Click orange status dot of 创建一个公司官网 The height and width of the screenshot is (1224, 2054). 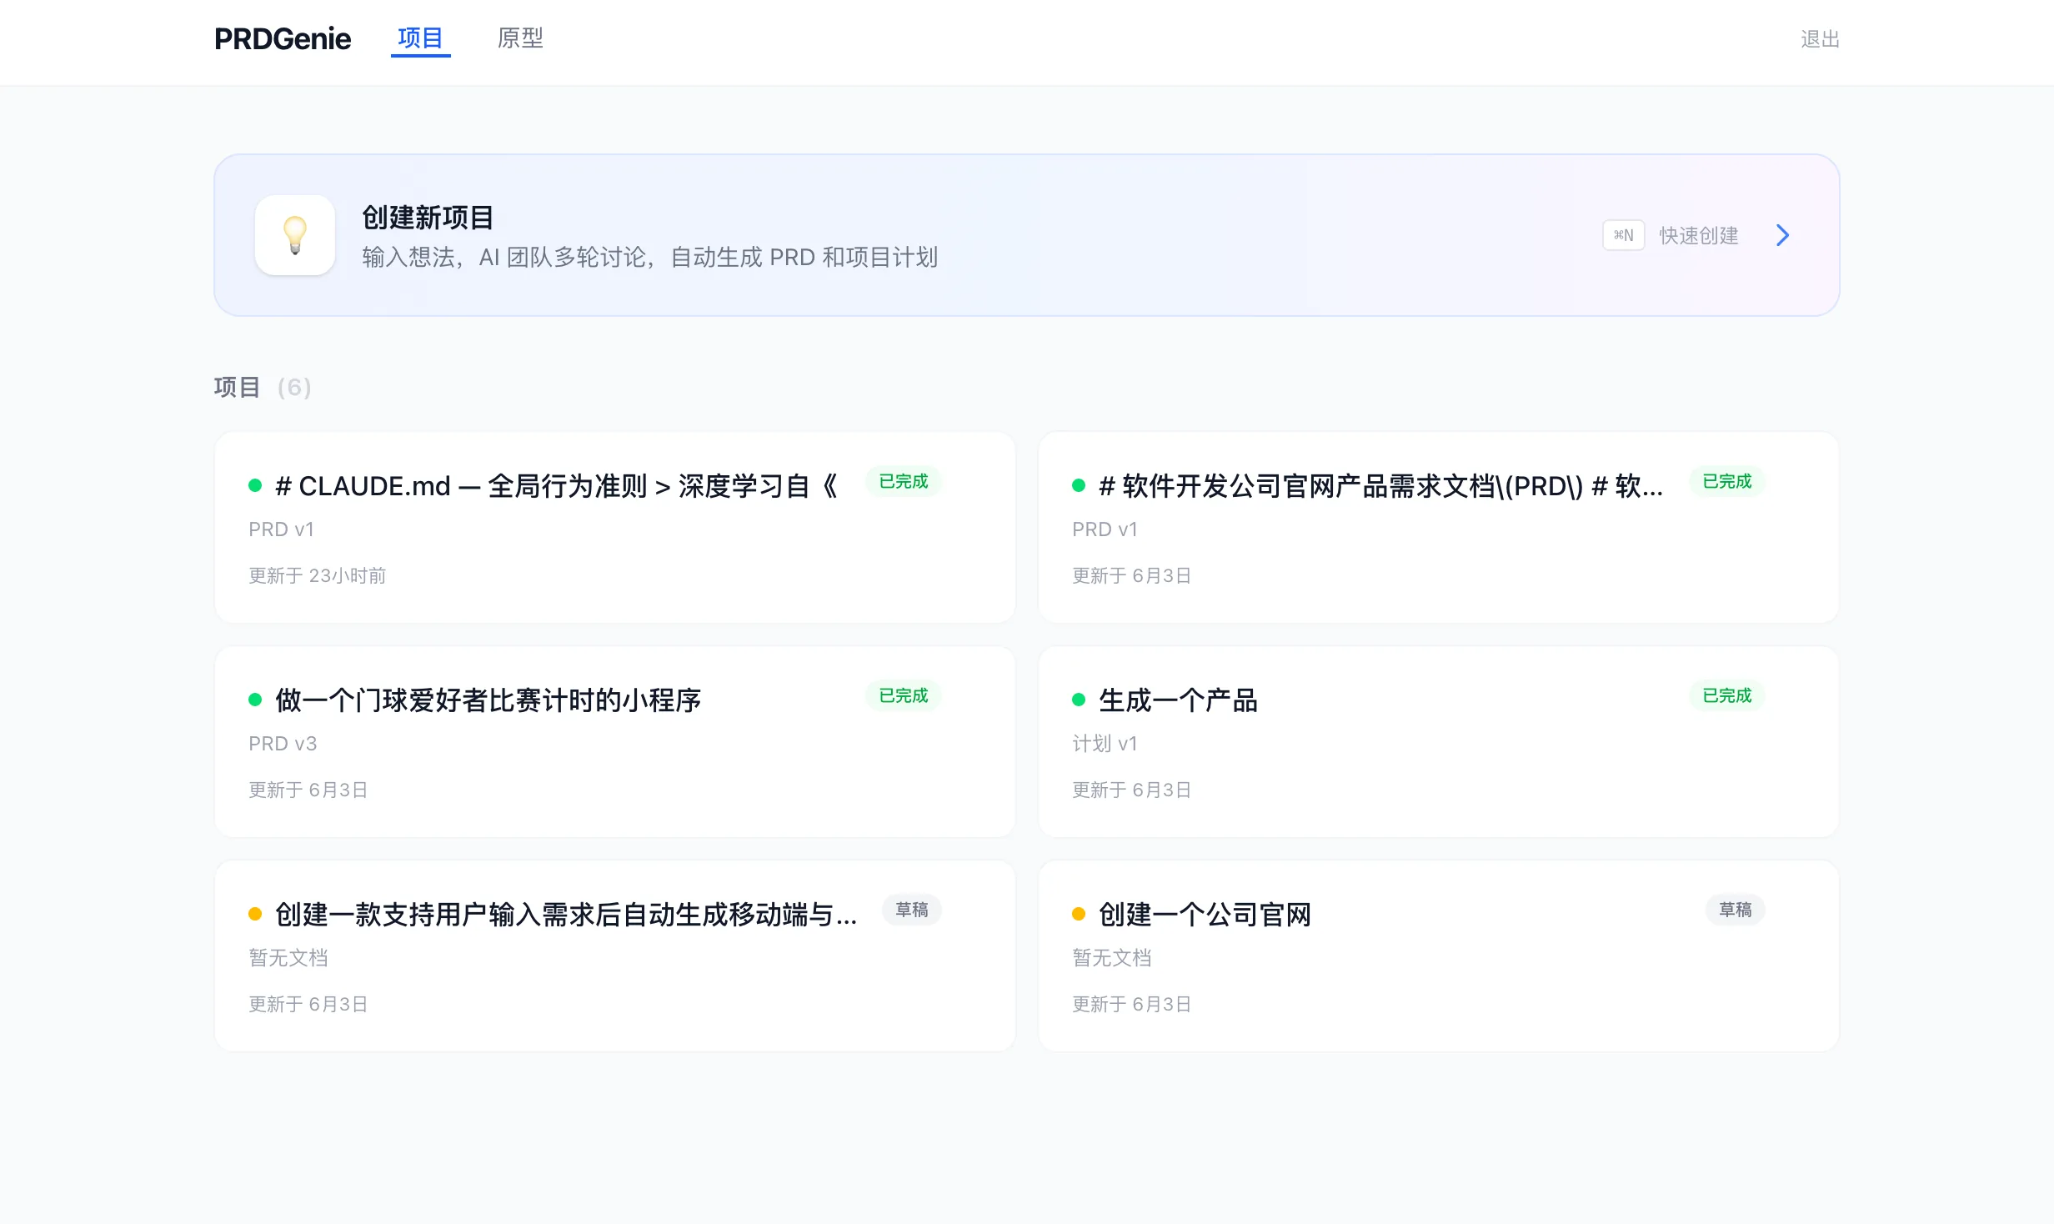[1079, 914]
